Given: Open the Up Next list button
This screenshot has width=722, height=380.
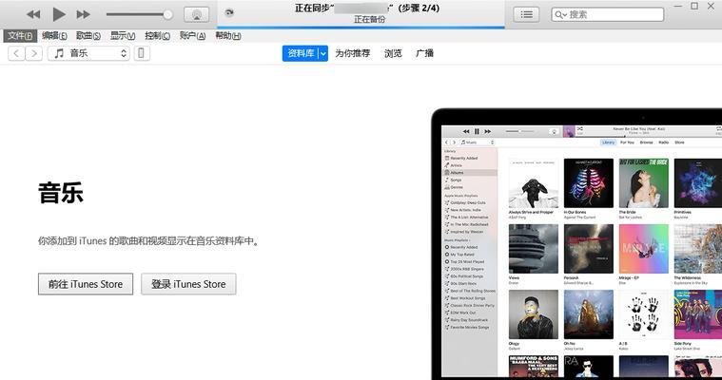Looking at the screenshot, I should click(526, 14).
